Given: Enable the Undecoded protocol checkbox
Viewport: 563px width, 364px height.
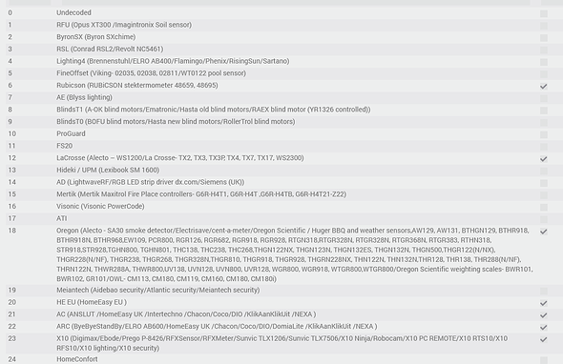Looking at the screenshot, I should 544,13.
